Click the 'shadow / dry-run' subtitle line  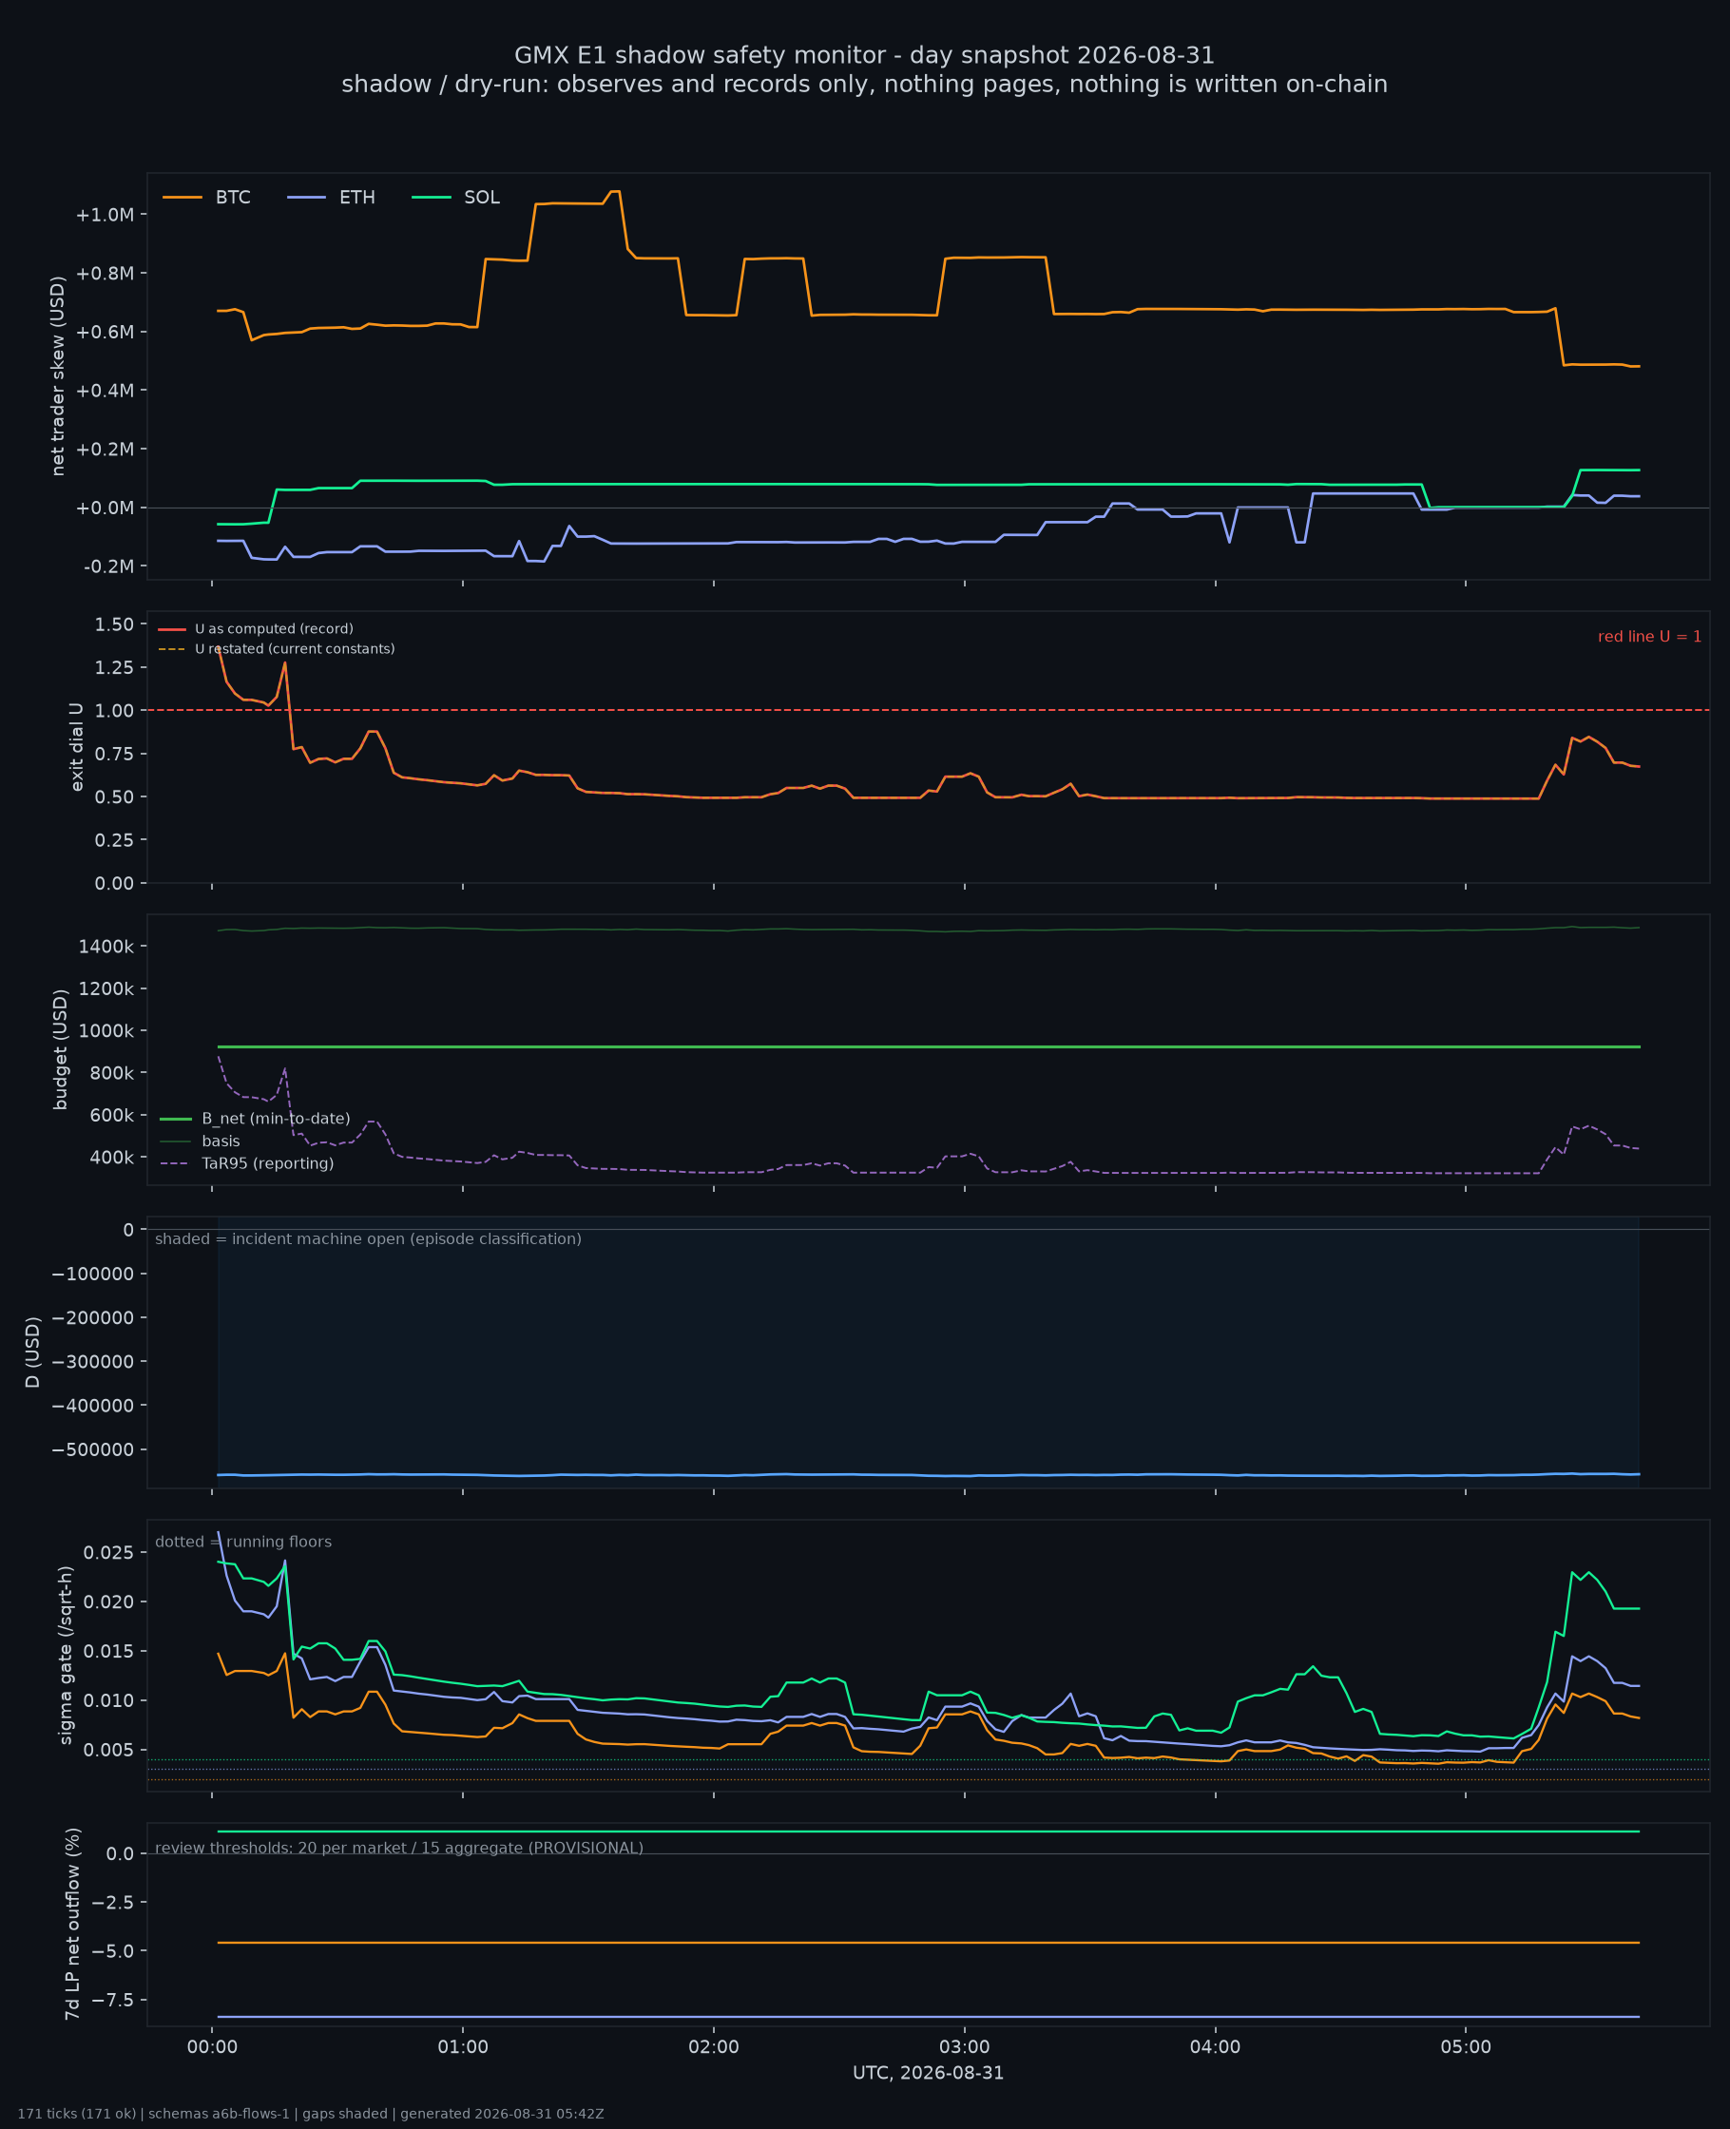pyautogui.click(x=865, y=84)
